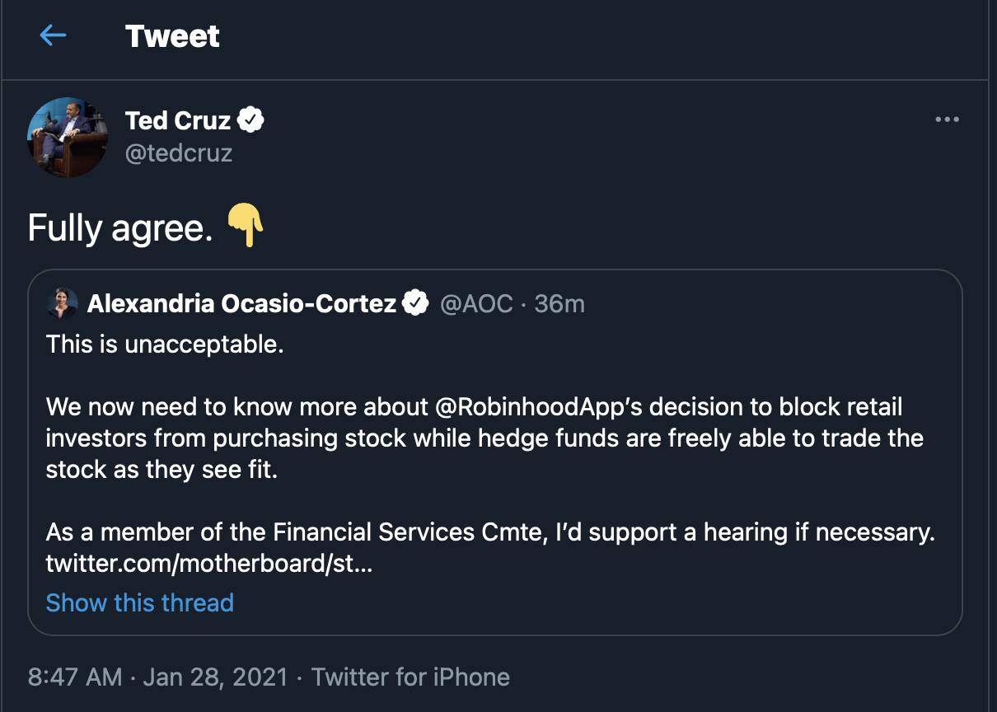Open the more options ellipsis menu

tap(947, 119)
